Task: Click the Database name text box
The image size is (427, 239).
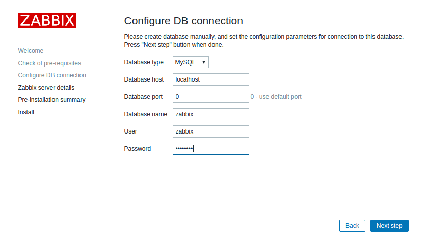Action: 211,114
